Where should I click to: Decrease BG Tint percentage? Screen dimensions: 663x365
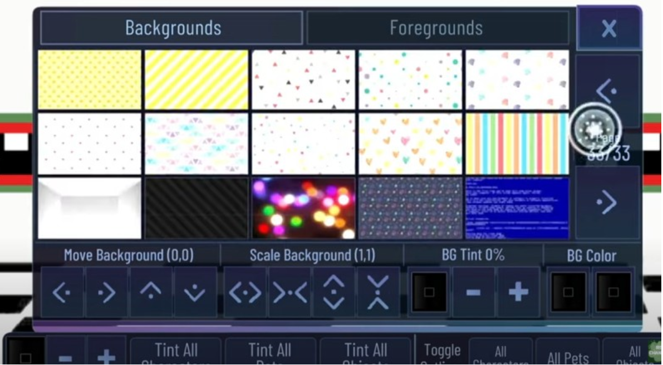pyautogui.click(x=473, y=292)
